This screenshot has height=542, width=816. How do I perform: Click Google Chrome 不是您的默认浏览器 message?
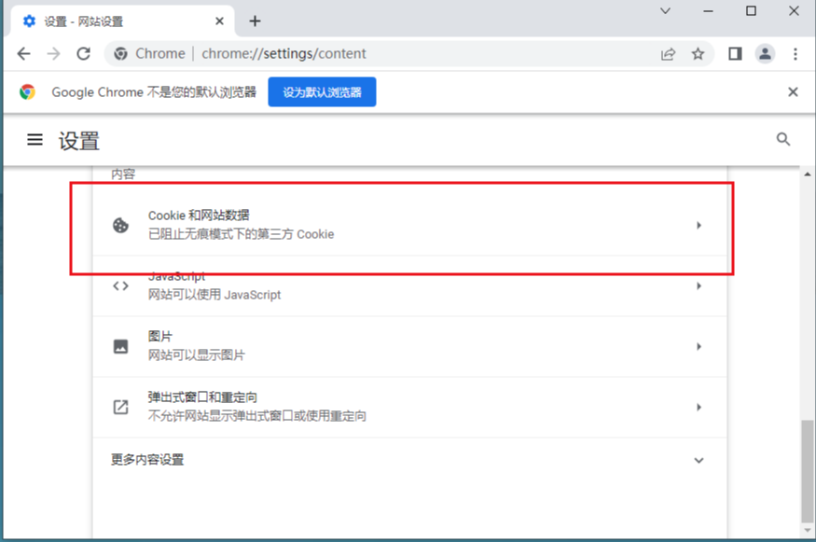pos(154,92)
